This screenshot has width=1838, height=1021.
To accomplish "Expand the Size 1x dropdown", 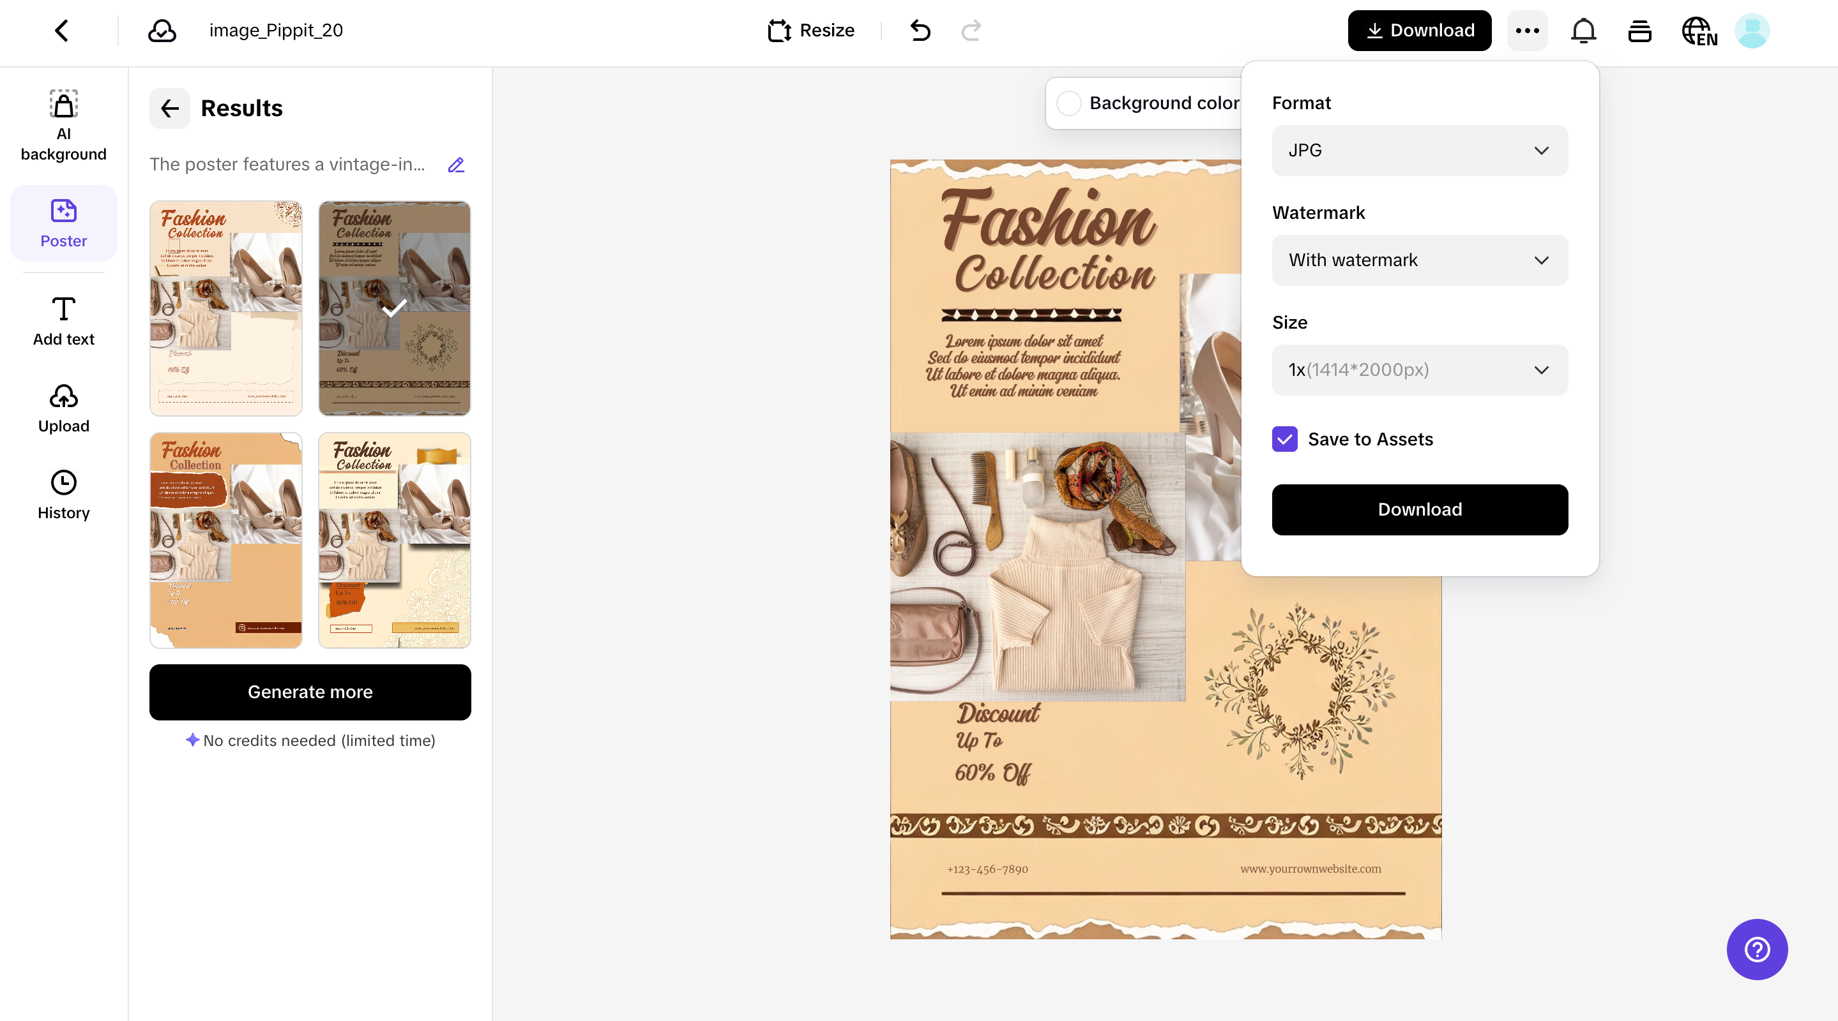I will pos(1419,370).
